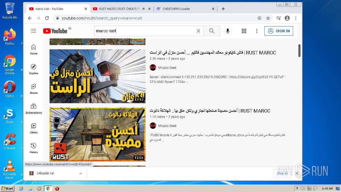
Task: Open the YouTube apps grid icon
Action: point(244,31)
